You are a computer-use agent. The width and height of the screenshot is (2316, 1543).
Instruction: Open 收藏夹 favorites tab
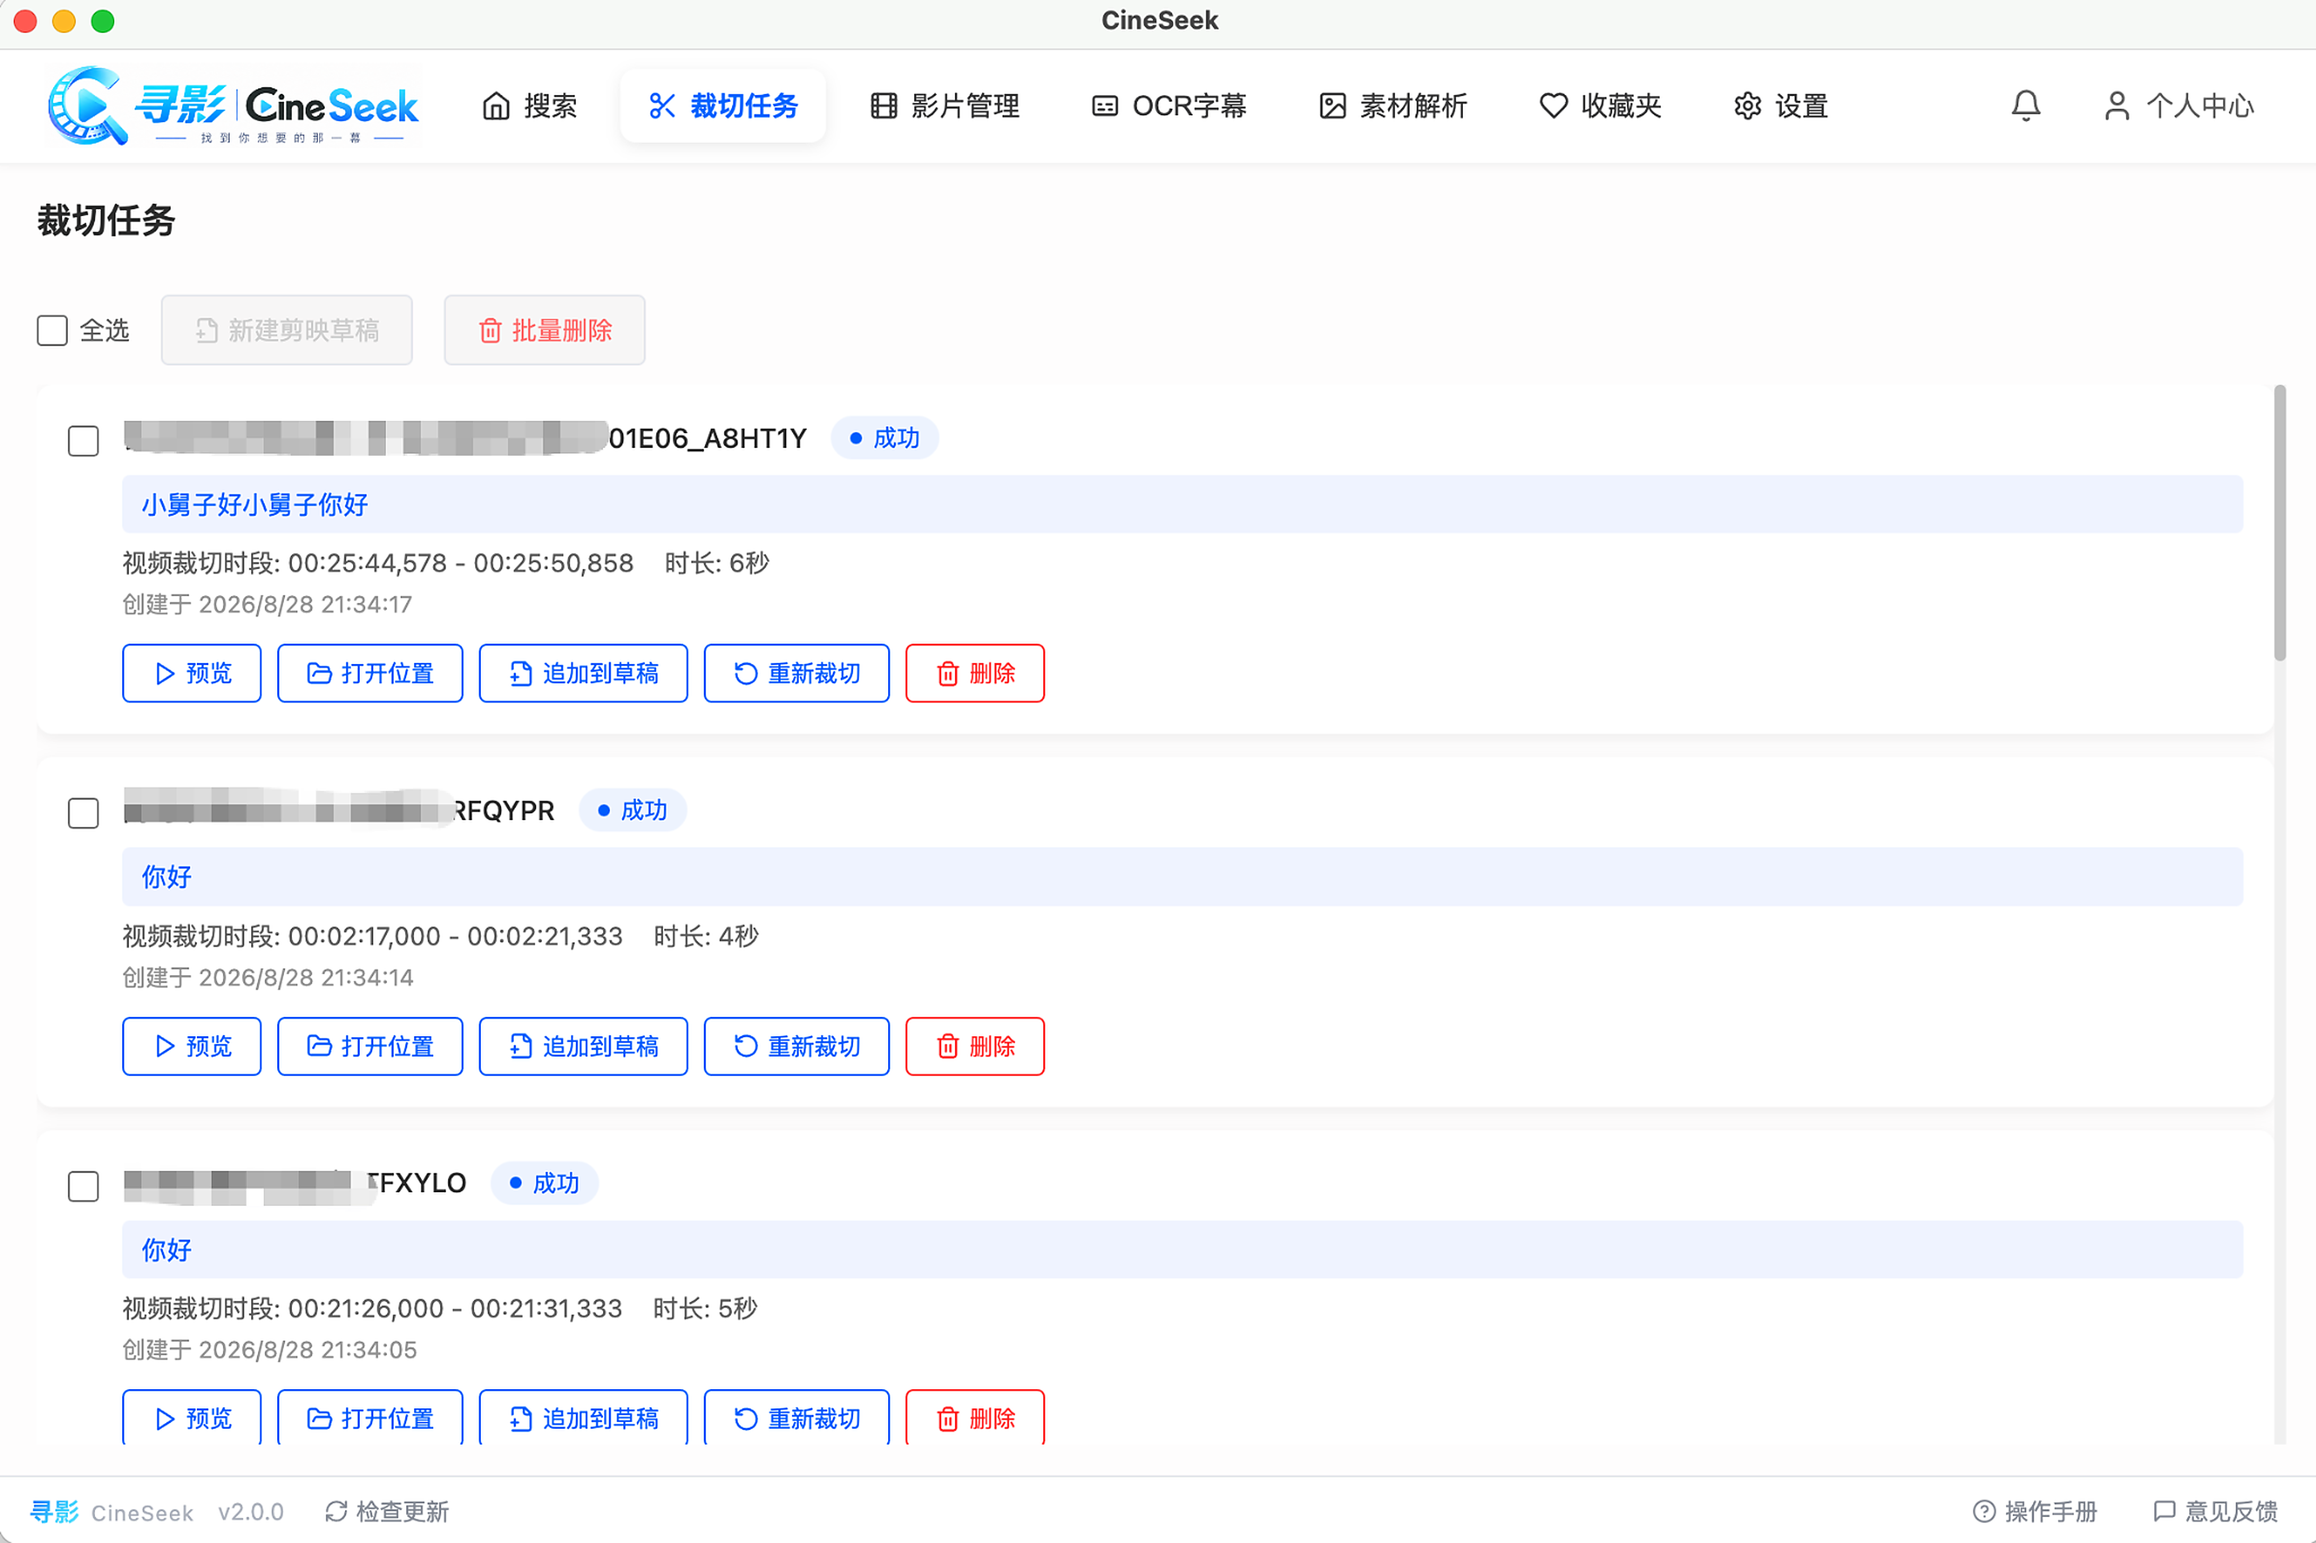coord(1600,105)
